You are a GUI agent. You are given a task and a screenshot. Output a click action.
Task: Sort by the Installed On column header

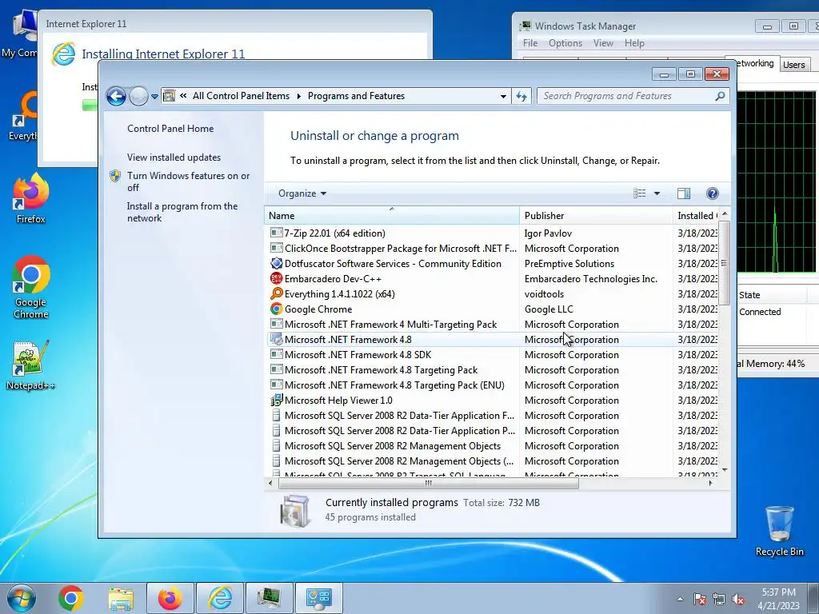pyautogui.click(x=695, y=216)
